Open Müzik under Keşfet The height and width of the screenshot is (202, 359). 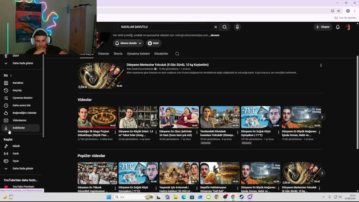[x=20, y=146]
